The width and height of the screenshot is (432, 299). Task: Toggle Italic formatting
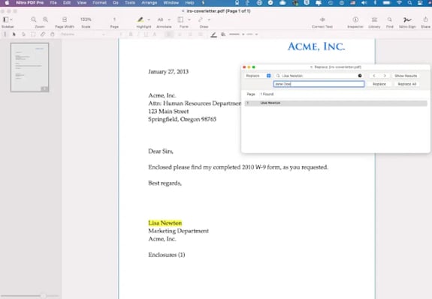click(x=138, y=34)
